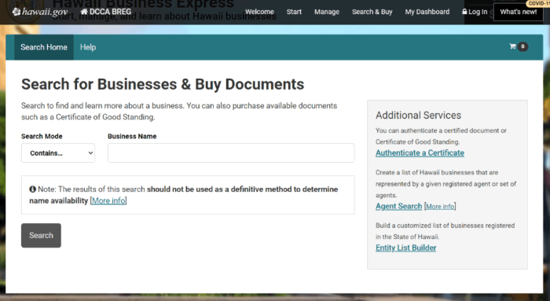The width and height of the screenshot is (550, 301).
Task: Open the shopping cart icon
Action: click(x=512, y=46)
